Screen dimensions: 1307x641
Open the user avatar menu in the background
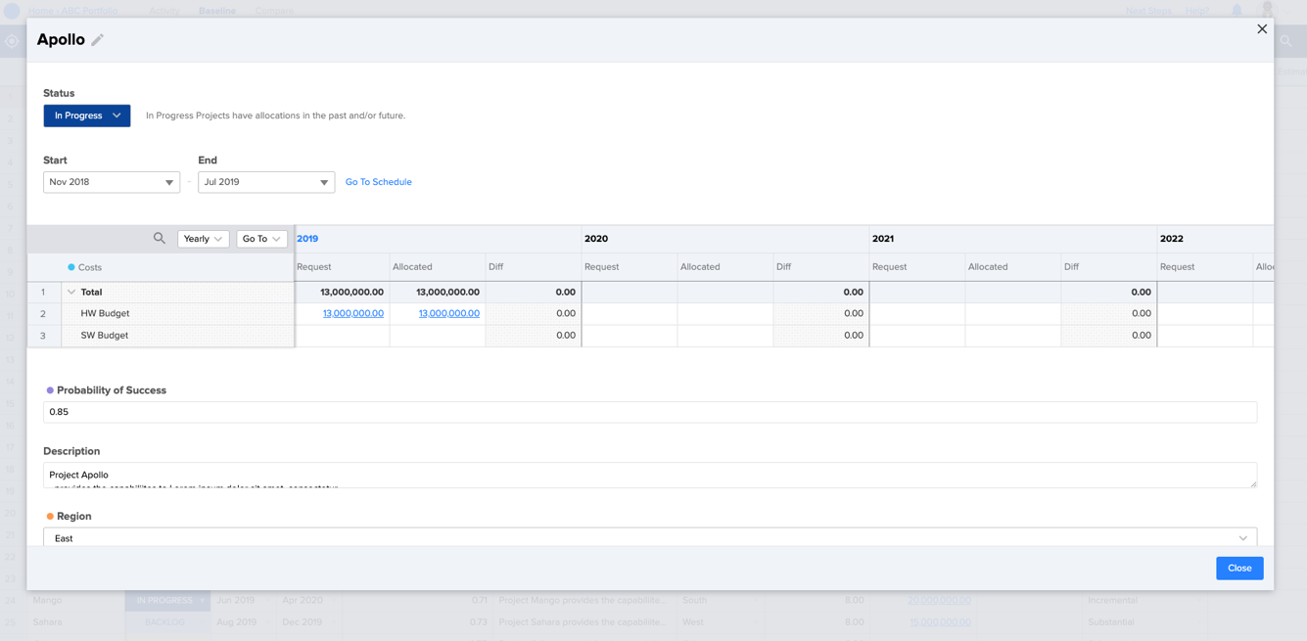coord(1268,9)
